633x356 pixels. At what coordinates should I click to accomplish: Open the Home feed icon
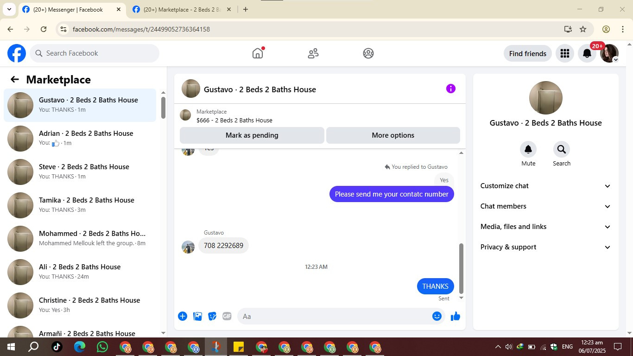pos(258,53)
